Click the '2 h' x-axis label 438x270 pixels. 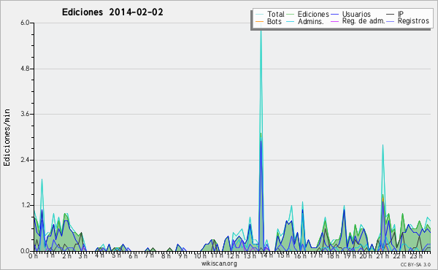pyautogui.click(x=66, y=255)
